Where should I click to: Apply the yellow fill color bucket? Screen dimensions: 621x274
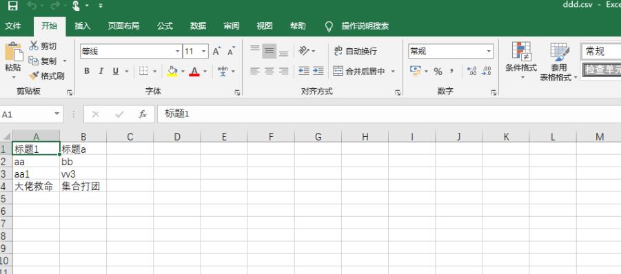click(x=172, y=71)
